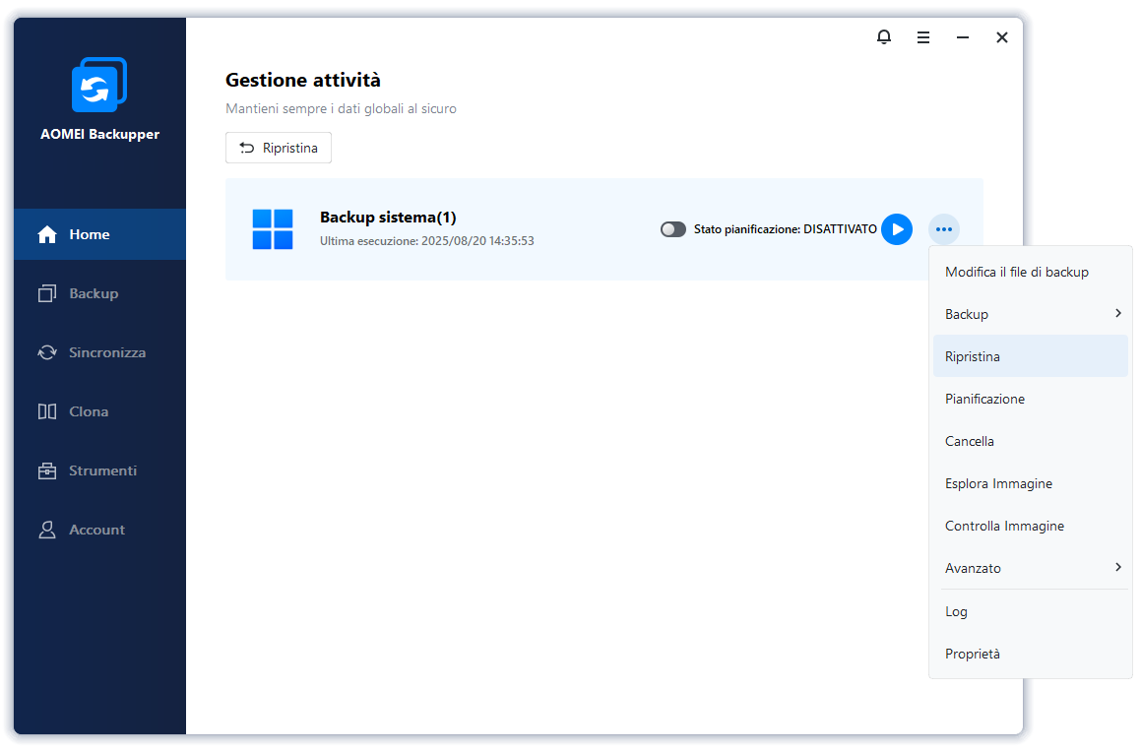Image resolution: width=1141 pixels, height=752 pixels.
Task: Open Clona in the sidebar
Action: tap(89, 411)
